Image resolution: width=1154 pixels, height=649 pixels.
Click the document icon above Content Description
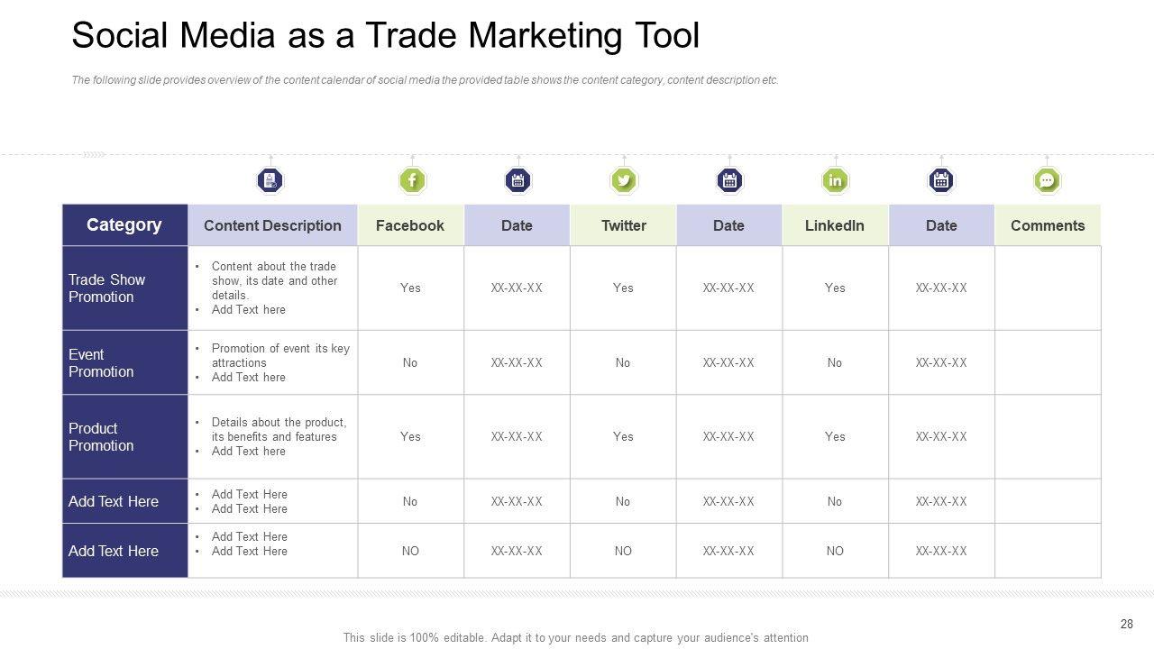270,181
